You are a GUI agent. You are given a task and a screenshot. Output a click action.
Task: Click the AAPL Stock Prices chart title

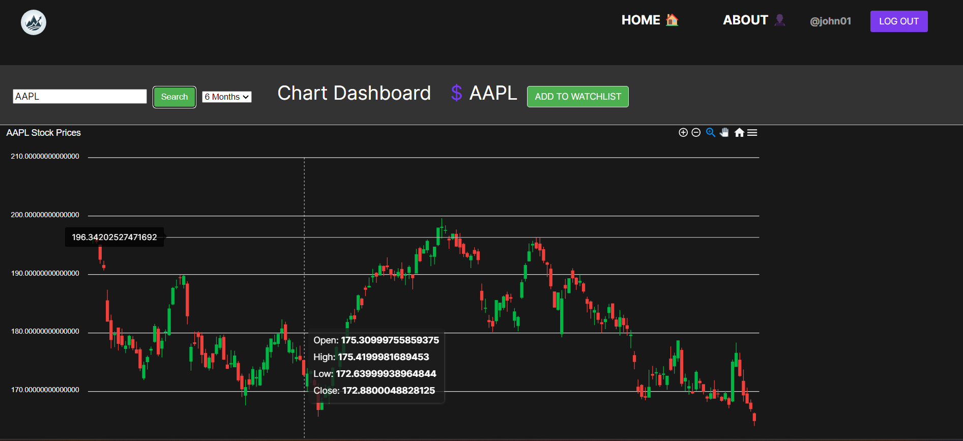[44, 133]
